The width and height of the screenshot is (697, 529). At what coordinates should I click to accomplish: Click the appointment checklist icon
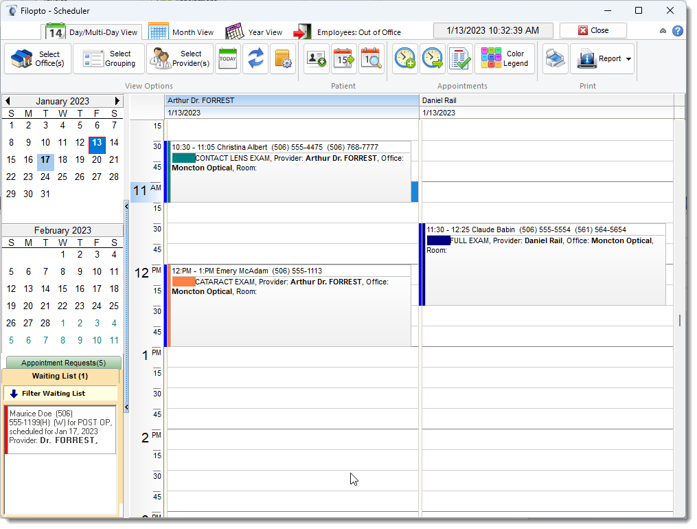click(460, 59)
